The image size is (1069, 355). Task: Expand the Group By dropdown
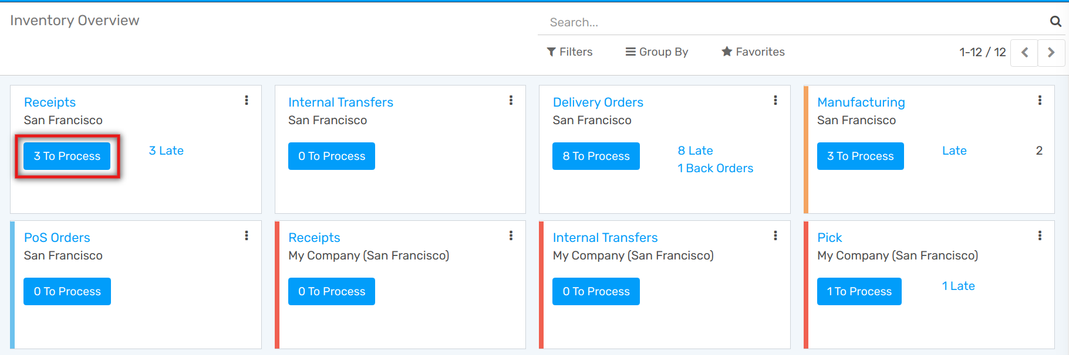pos(657,52)
